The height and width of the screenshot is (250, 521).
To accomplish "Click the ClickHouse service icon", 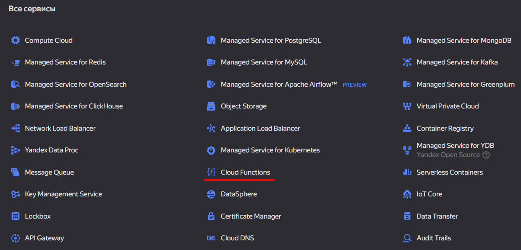I will pyautogui.click(x=16, y=106).
